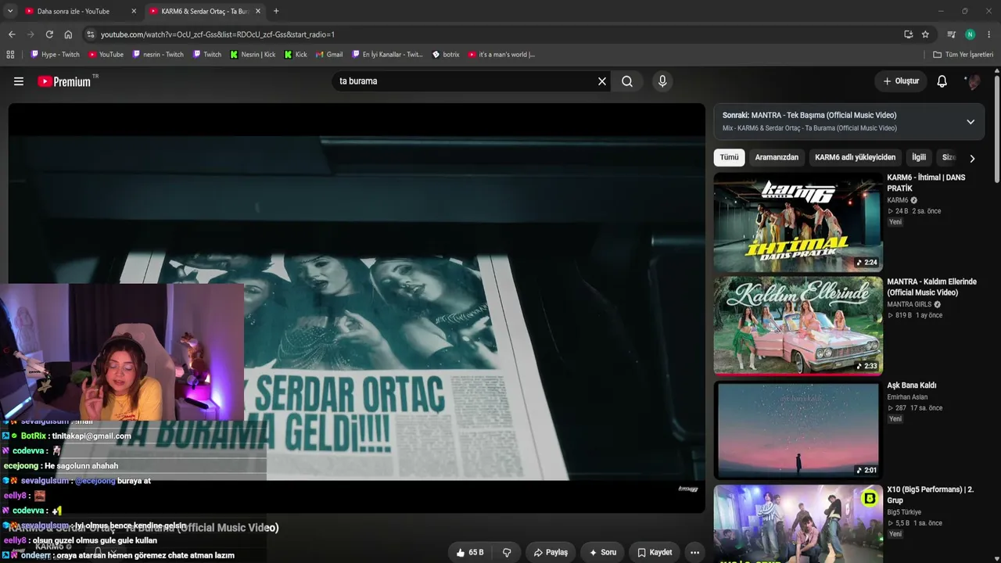This screenshot has height=563, width=1001.
Task: Open Aşk Bana Kaldı thumbnail
Action: tap(798, 430)
